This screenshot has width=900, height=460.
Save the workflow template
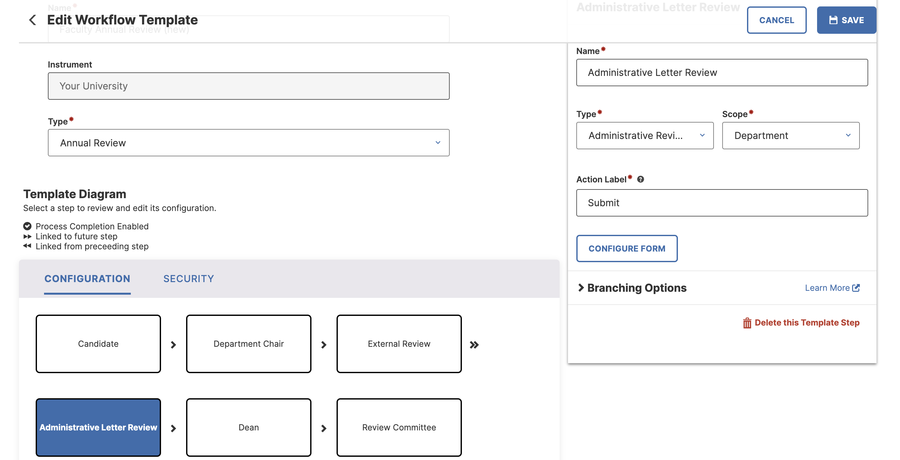(x=846, y=20)
